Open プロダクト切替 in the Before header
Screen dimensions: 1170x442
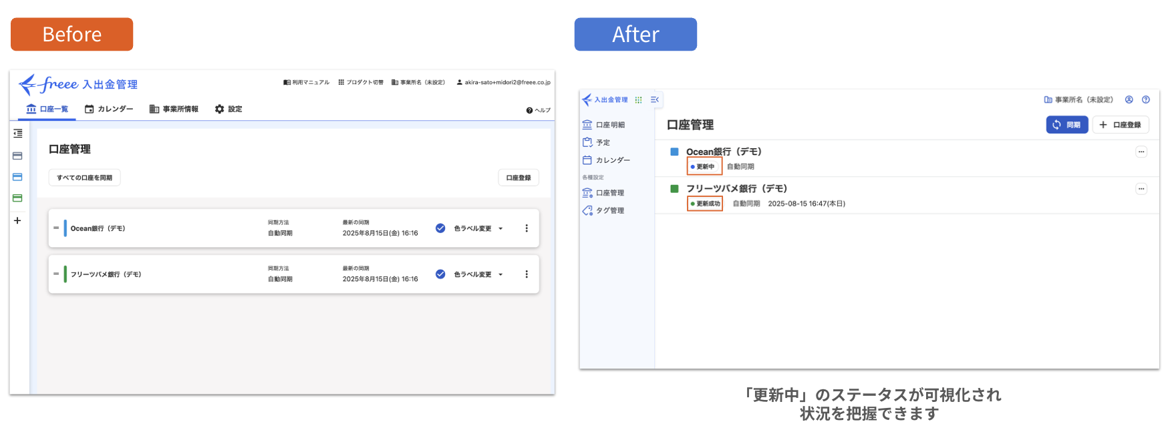coord(361,82)
